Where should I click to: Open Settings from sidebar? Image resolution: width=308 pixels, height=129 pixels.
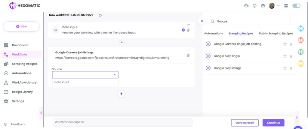click(21, 101)
